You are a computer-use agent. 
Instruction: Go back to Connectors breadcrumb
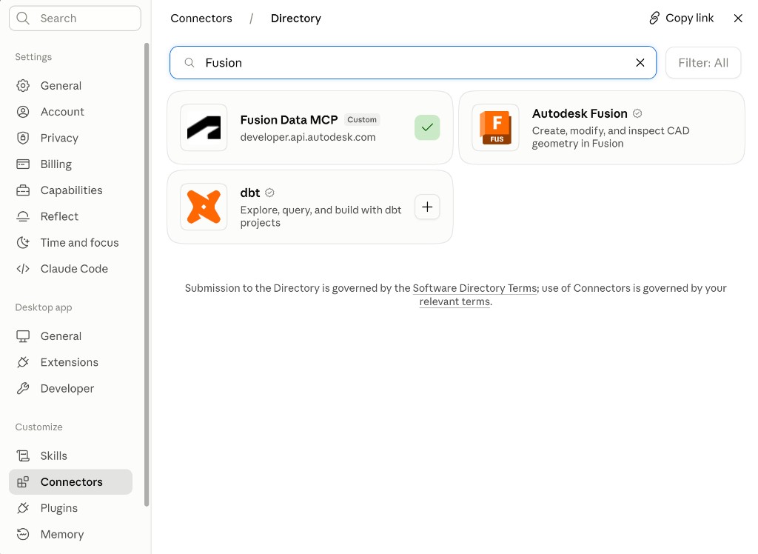tap(201, 19)
